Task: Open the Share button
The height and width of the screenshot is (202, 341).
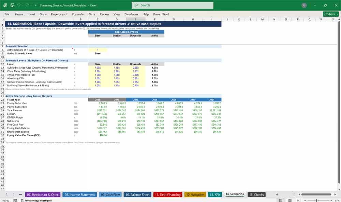Action: (331, 14)
